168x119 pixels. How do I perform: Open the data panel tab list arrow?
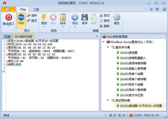[97, 37]
